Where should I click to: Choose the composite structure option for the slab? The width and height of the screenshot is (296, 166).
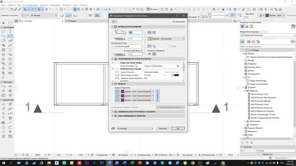[x=154, y=32]
